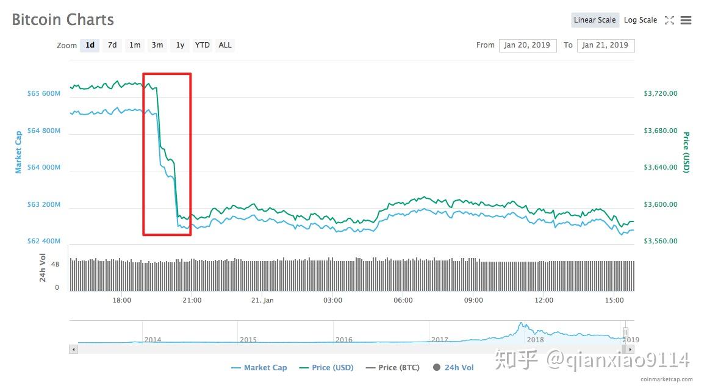The height and width of the screenshot is (391, 707).
Task: Set zoom to 1d
Action: click(x=90, y=45)
